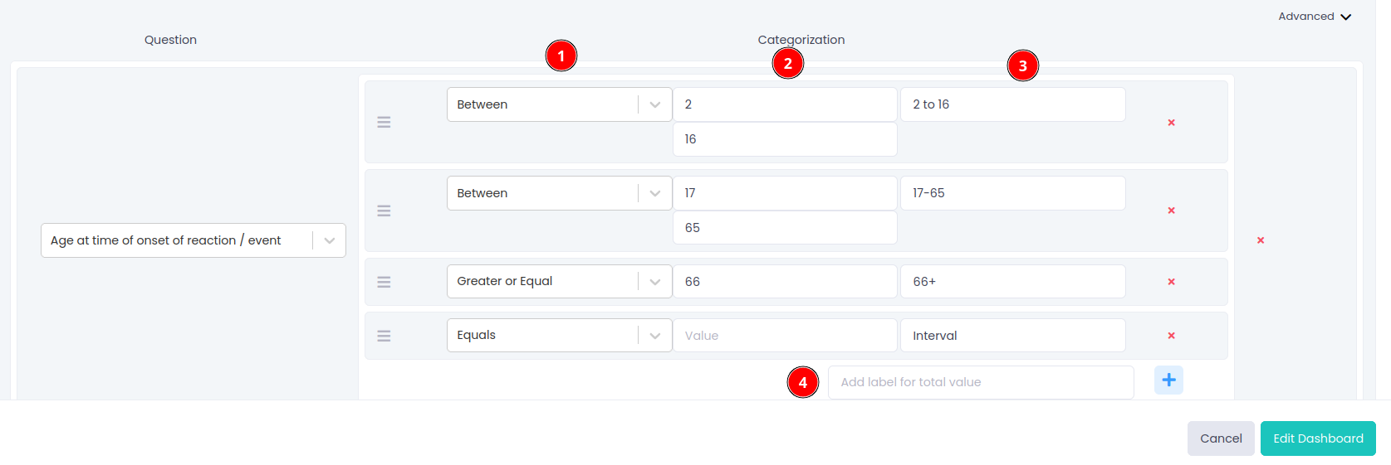Click drag handle of the 17-65 row
This screenshot has height=465, width=1391.
[384, 211]
